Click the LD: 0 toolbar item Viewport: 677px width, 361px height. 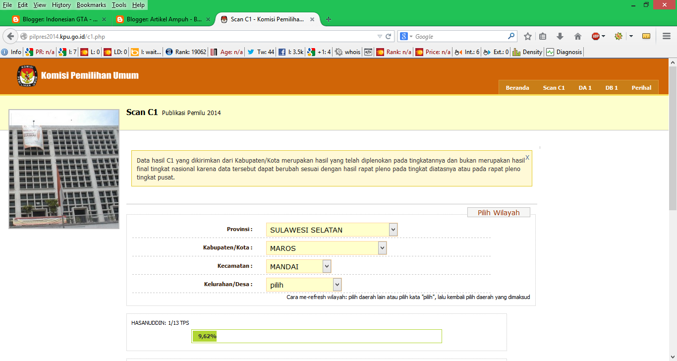click(115, 52)
